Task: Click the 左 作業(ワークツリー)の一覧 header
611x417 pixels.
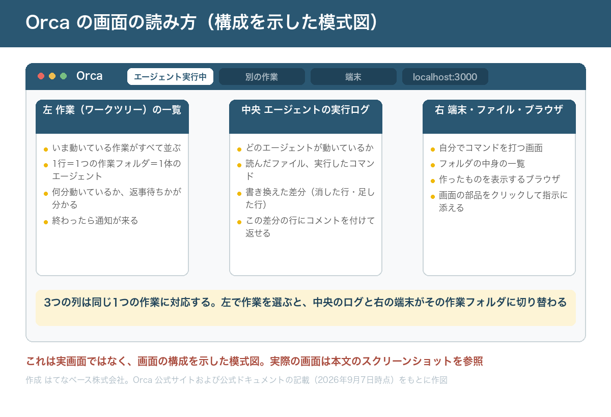Action: (x=112, y=116)
